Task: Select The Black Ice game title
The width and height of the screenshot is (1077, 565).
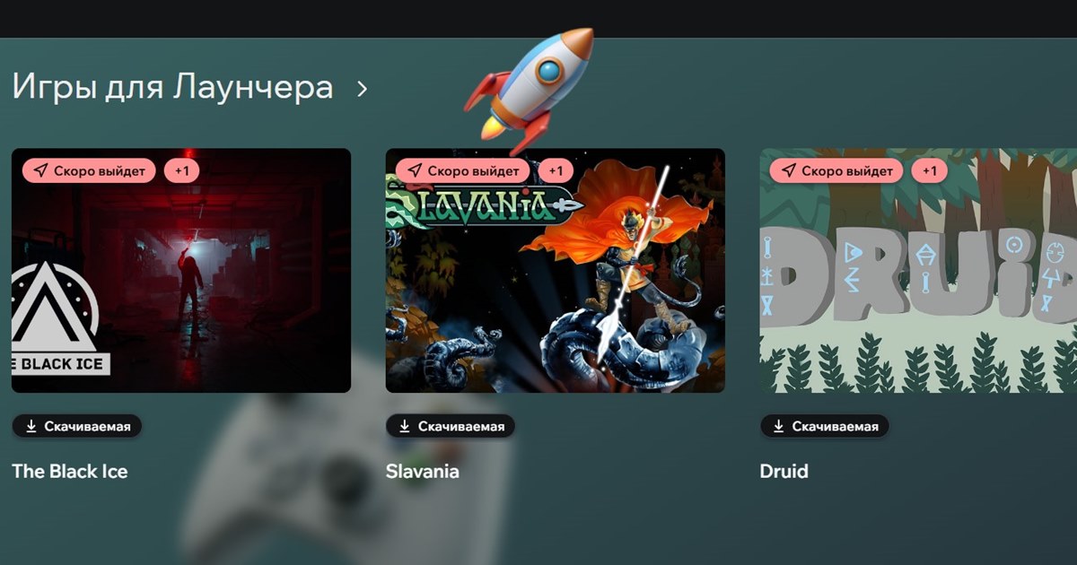Action: pyautogui.click(x=70, y=471)
